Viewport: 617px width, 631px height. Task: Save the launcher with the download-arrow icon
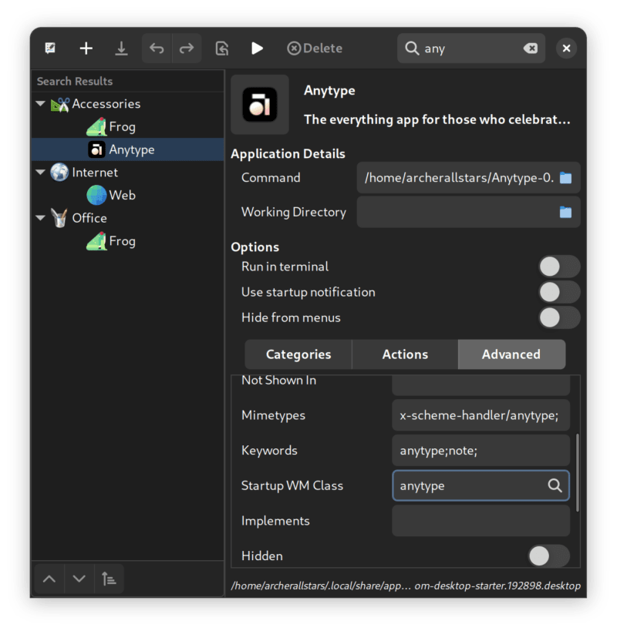click(121, 49)
